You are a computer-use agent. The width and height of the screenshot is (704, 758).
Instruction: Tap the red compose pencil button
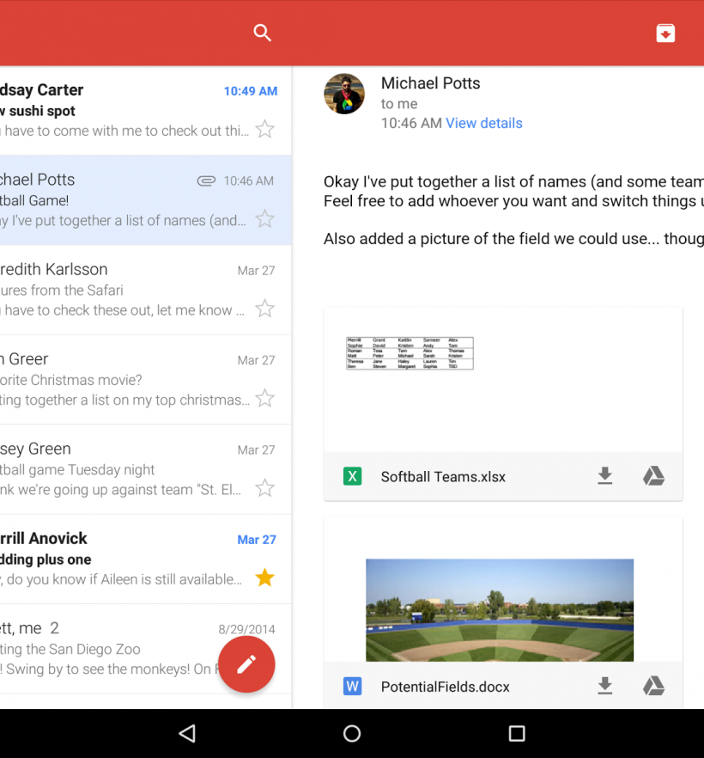click(246, 664)
